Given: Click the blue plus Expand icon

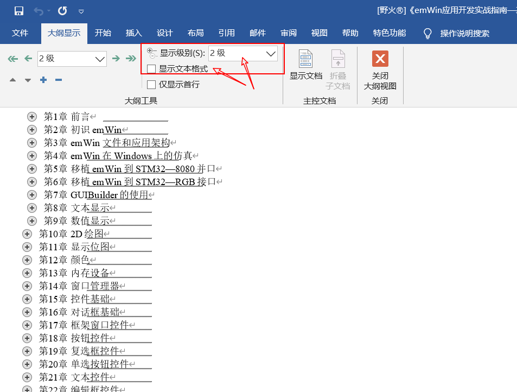Looking at the screenshot, I should (x=43, y=80).
